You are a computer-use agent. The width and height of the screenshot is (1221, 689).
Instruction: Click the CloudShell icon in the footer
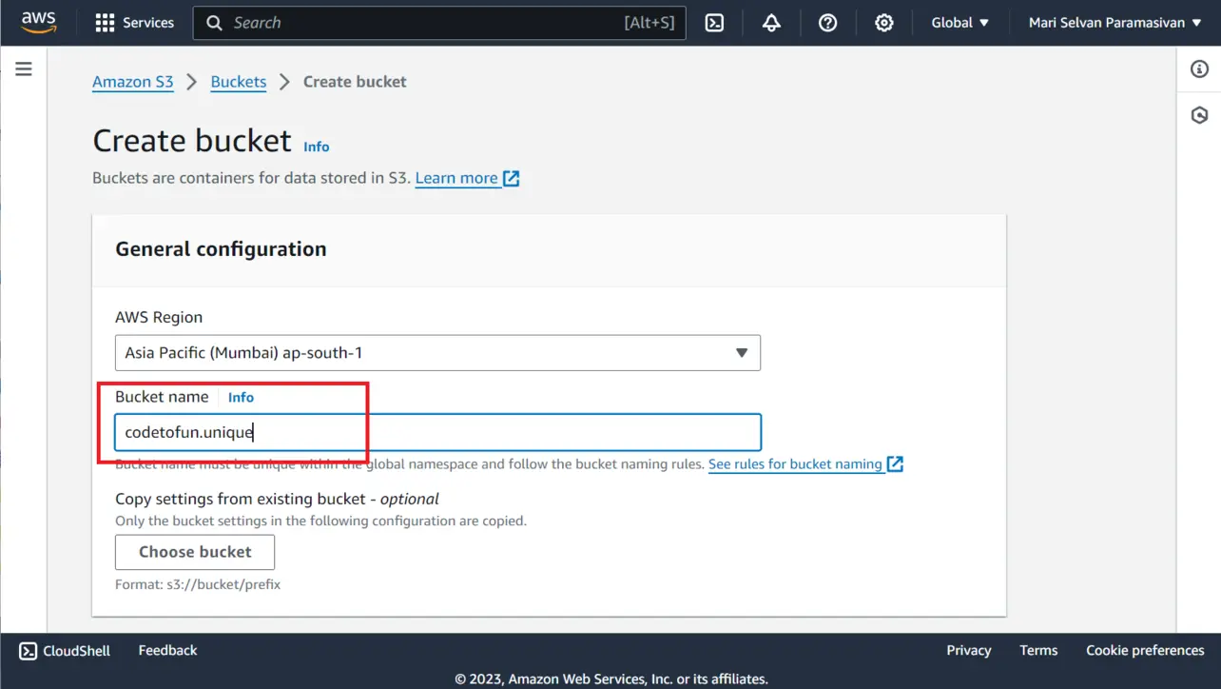coord(29,651)
